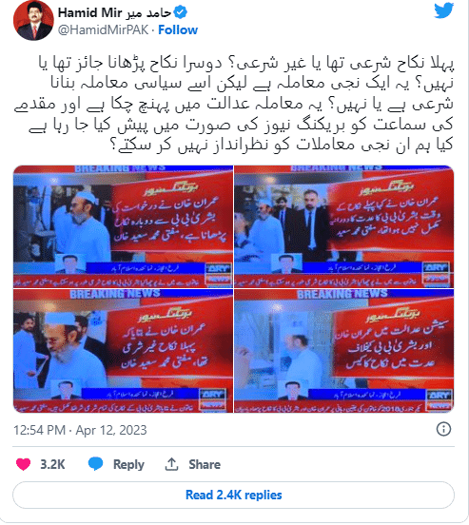Open the tweet info circle icon
This screenshot has height=525, width=469.
pos(444,429)
